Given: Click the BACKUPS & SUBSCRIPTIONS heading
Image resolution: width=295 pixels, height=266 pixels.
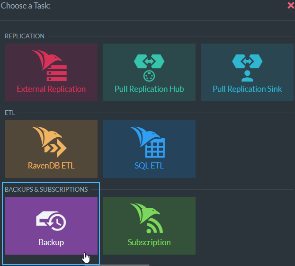Looking at the screenshot, I should tap(46, 189).
